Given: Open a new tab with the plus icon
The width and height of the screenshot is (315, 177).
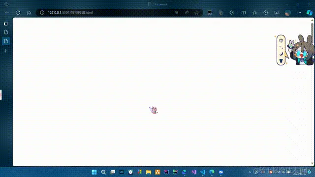Looking at the screenshot, I should point(6,51).
